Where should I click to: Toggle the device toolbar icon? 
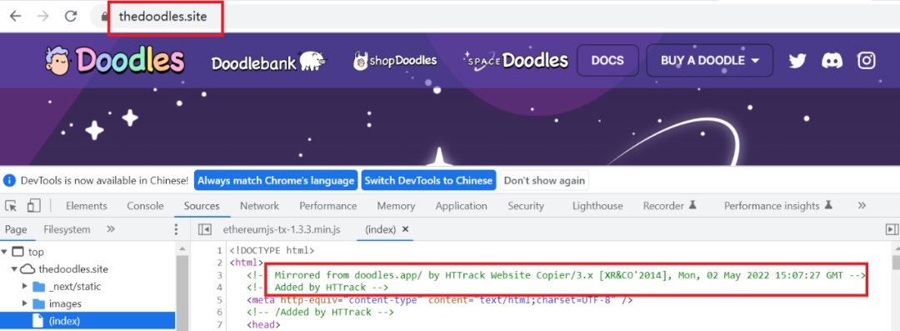click(x=34, y=206)
